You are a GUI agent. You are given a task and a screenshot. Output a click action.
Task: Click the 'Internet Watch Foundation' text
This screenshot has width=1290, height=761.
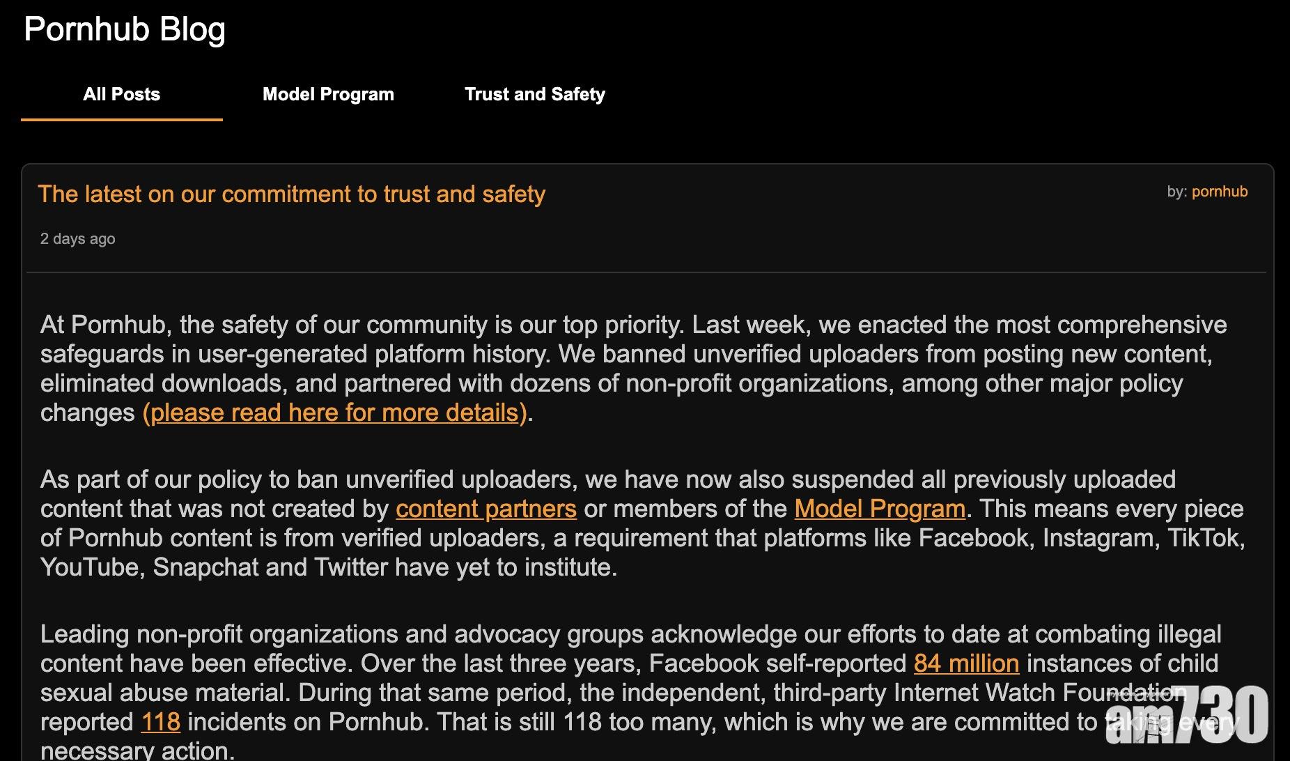(1038, 693)
